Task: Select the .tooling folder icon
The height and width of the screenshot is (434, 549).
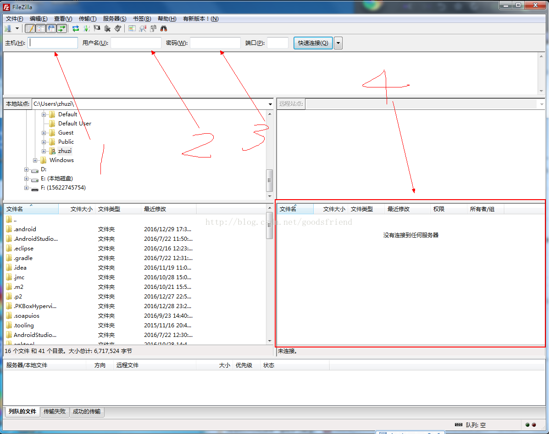Action: pos(9,325)
